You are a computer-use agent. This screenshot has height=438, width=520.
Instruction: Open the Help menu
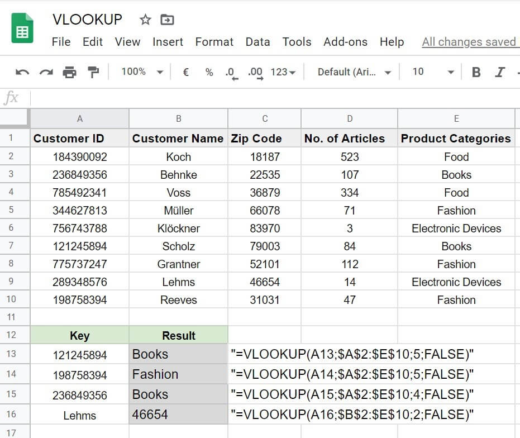coord(392,42)
